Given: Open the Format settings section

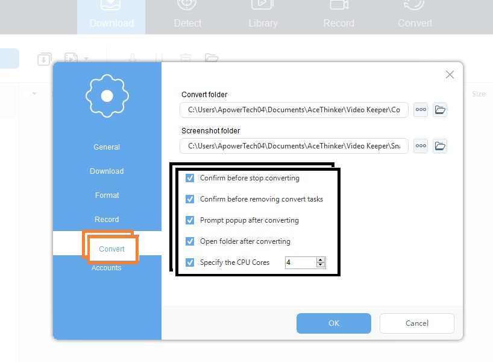Looking at the screenshot, I should click(x=107, y=195).
